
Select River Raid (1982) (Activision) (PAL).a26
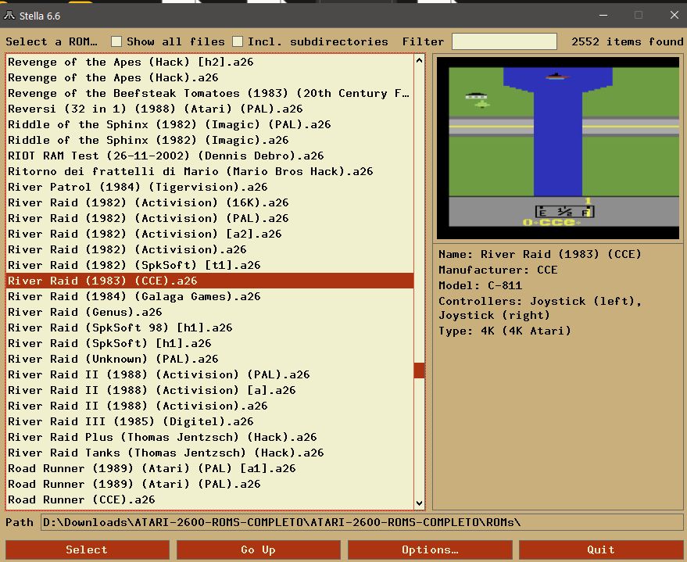pyautogui.click(x=210, y=218)
